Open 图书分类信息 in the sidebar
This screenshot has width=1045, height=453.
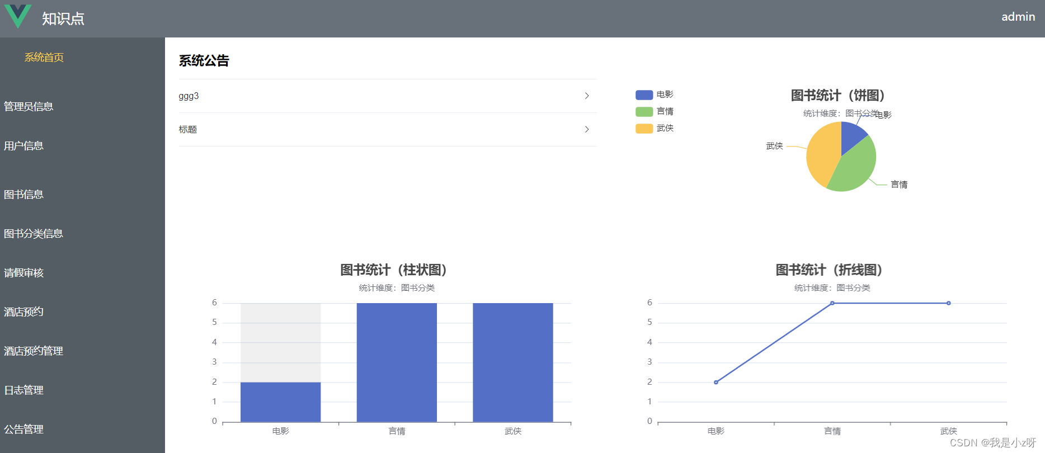point(34,233)
